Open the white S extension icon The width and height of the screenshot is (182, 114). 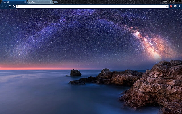coord(175,6)
